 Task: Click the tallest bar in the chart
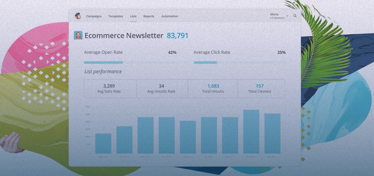(x=251, y=132)
